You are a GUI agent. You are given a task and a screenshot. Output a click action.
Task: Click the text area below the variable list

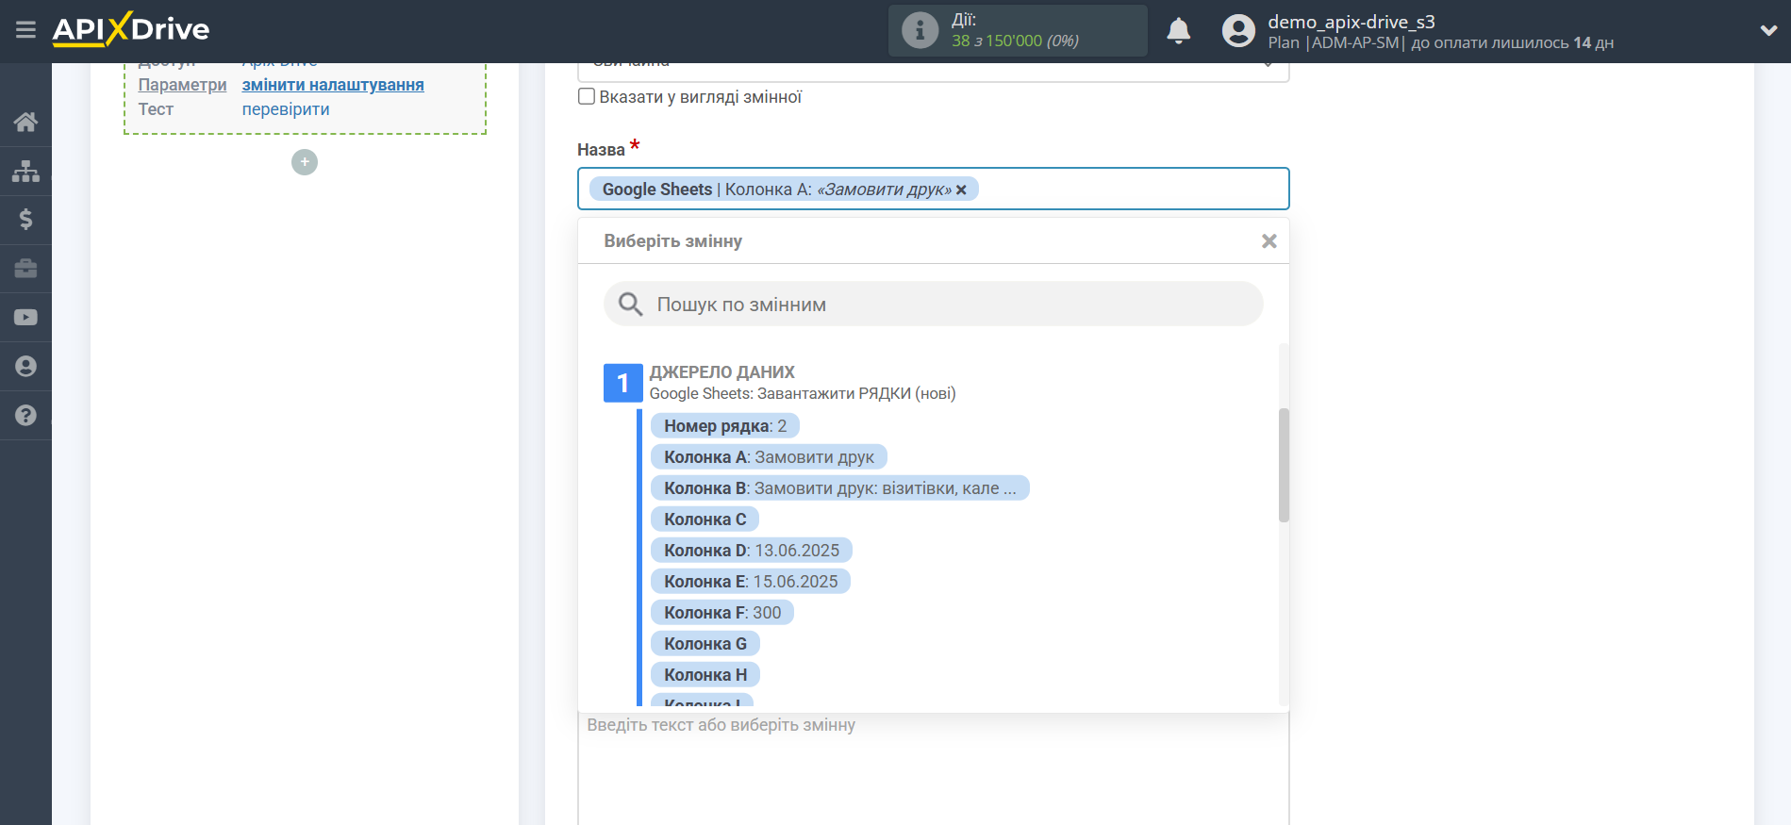click(x=933, y=768)
